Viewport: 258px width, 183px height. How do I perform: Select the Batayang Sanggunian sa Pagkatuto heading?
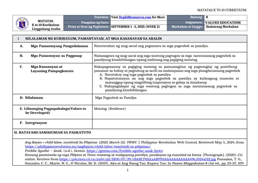(50, 132)
